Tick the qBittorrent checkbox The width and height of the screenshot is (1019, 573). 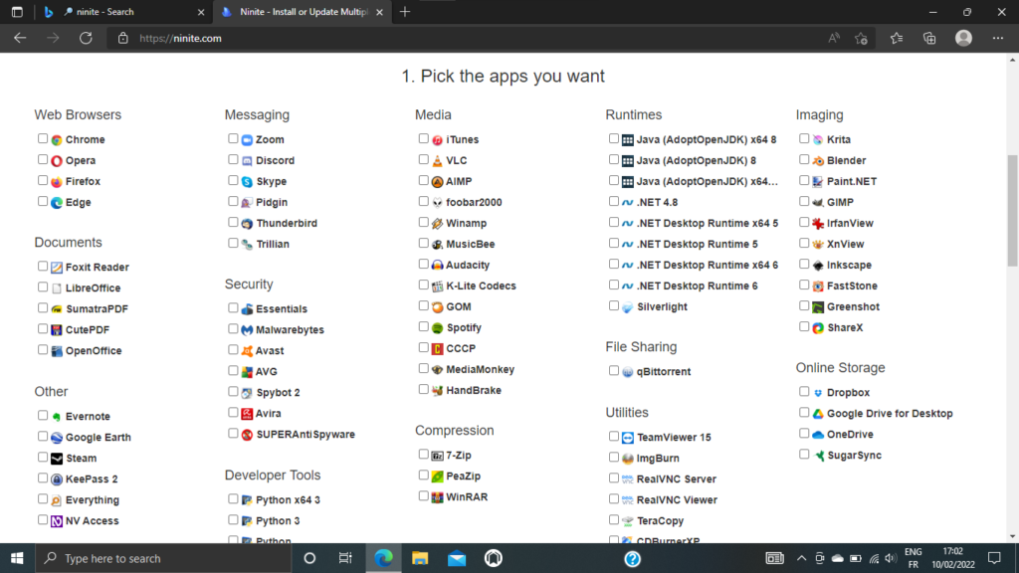coord(614,371)
